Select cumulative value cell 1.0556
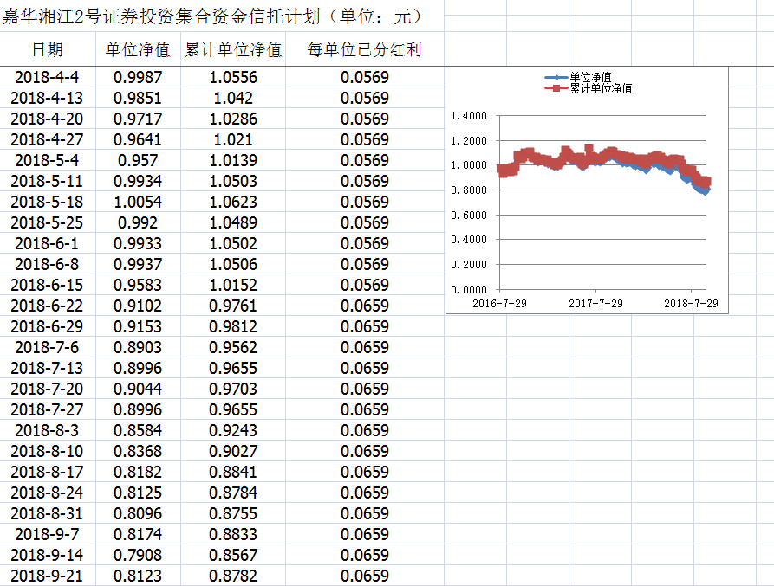This screenshot has height=586, width=774. pos(233,77)
